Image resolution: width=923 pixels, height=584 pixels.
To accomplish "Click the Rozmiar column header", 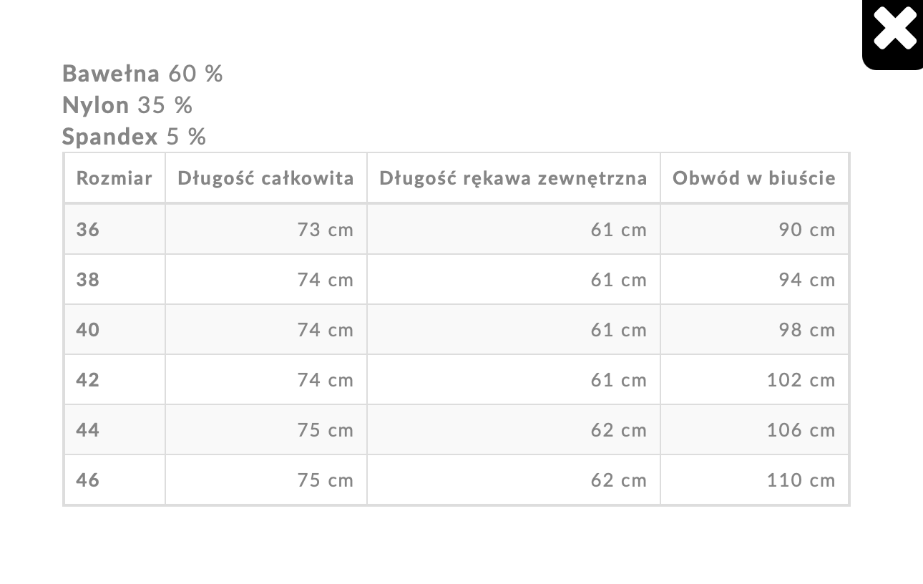I will tap(114, 178).
